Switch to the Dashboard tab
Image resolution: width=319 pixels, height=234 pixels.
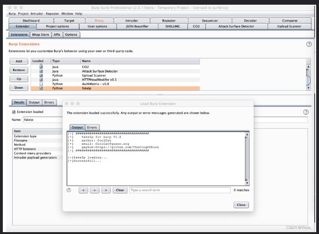31,21
